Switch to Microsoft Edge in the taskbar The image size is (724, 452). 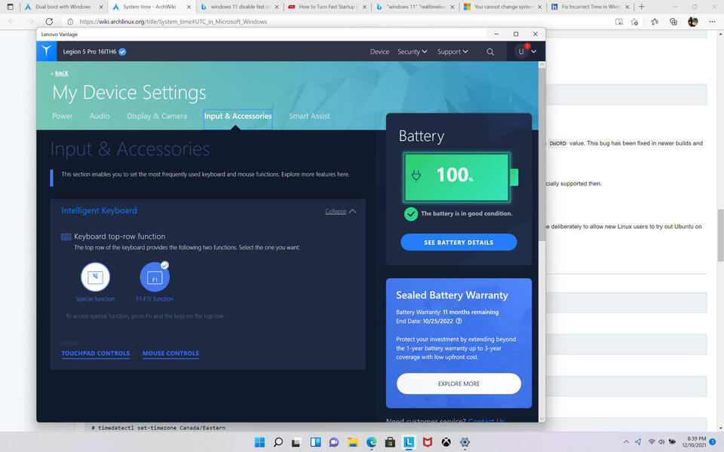click(x=371, y=442)
